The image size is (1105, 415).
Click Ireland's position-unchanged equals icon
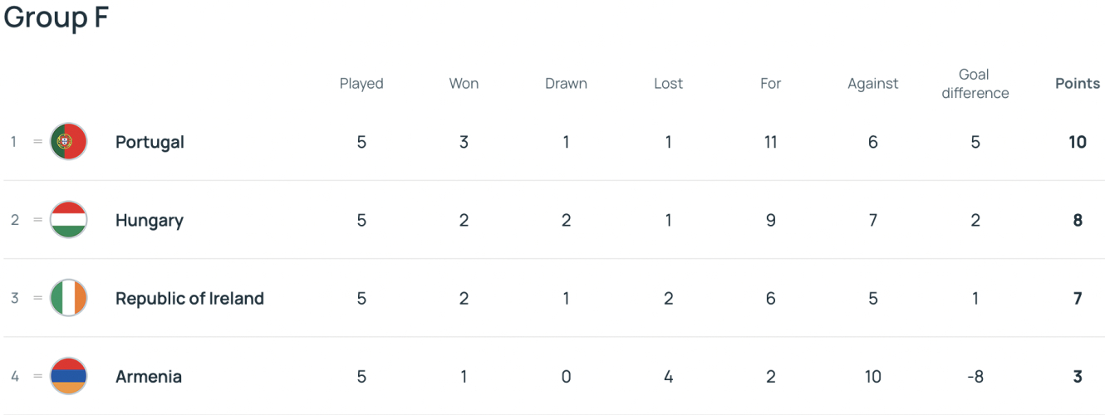coord(37,298)
